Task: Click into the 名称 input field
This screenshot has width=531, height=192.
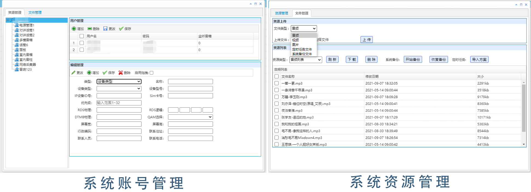Action: pyautogui.click(x=191, y=81)
